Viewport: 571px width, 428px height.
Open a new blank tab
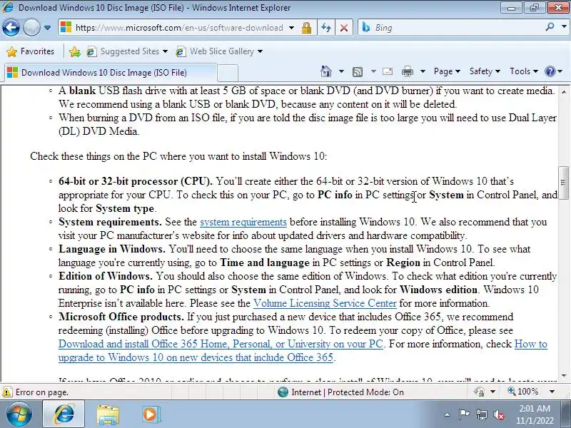(228, 73)
